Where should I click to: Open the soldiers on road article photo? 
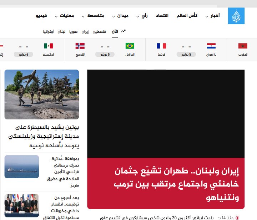(x=42, y=94)
